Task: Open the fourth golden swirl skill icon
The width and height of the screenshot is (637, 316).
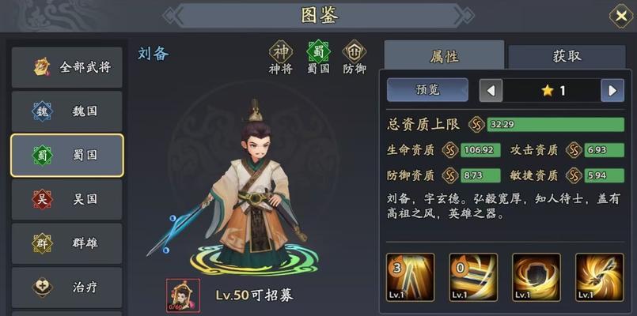Action: click(600, 277)
